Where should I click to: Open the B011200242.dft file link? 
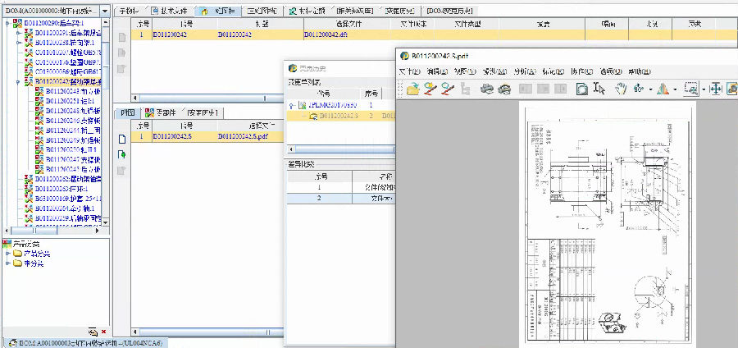326,35
